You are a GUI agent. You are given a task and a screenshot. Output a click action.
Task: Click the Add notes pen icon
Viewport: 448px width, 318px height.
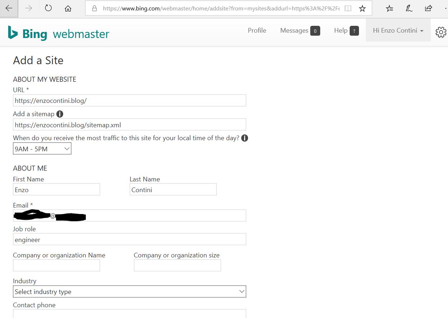[409, 9]
